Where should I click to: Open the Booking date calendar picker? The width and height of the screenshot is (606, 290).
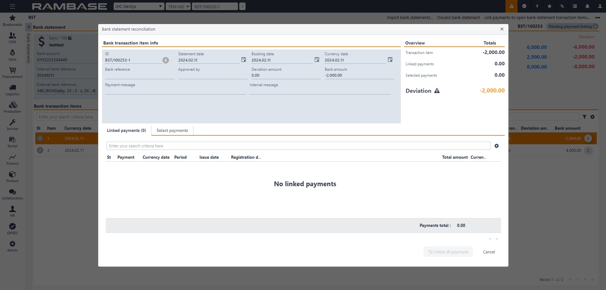pos(317,60)
